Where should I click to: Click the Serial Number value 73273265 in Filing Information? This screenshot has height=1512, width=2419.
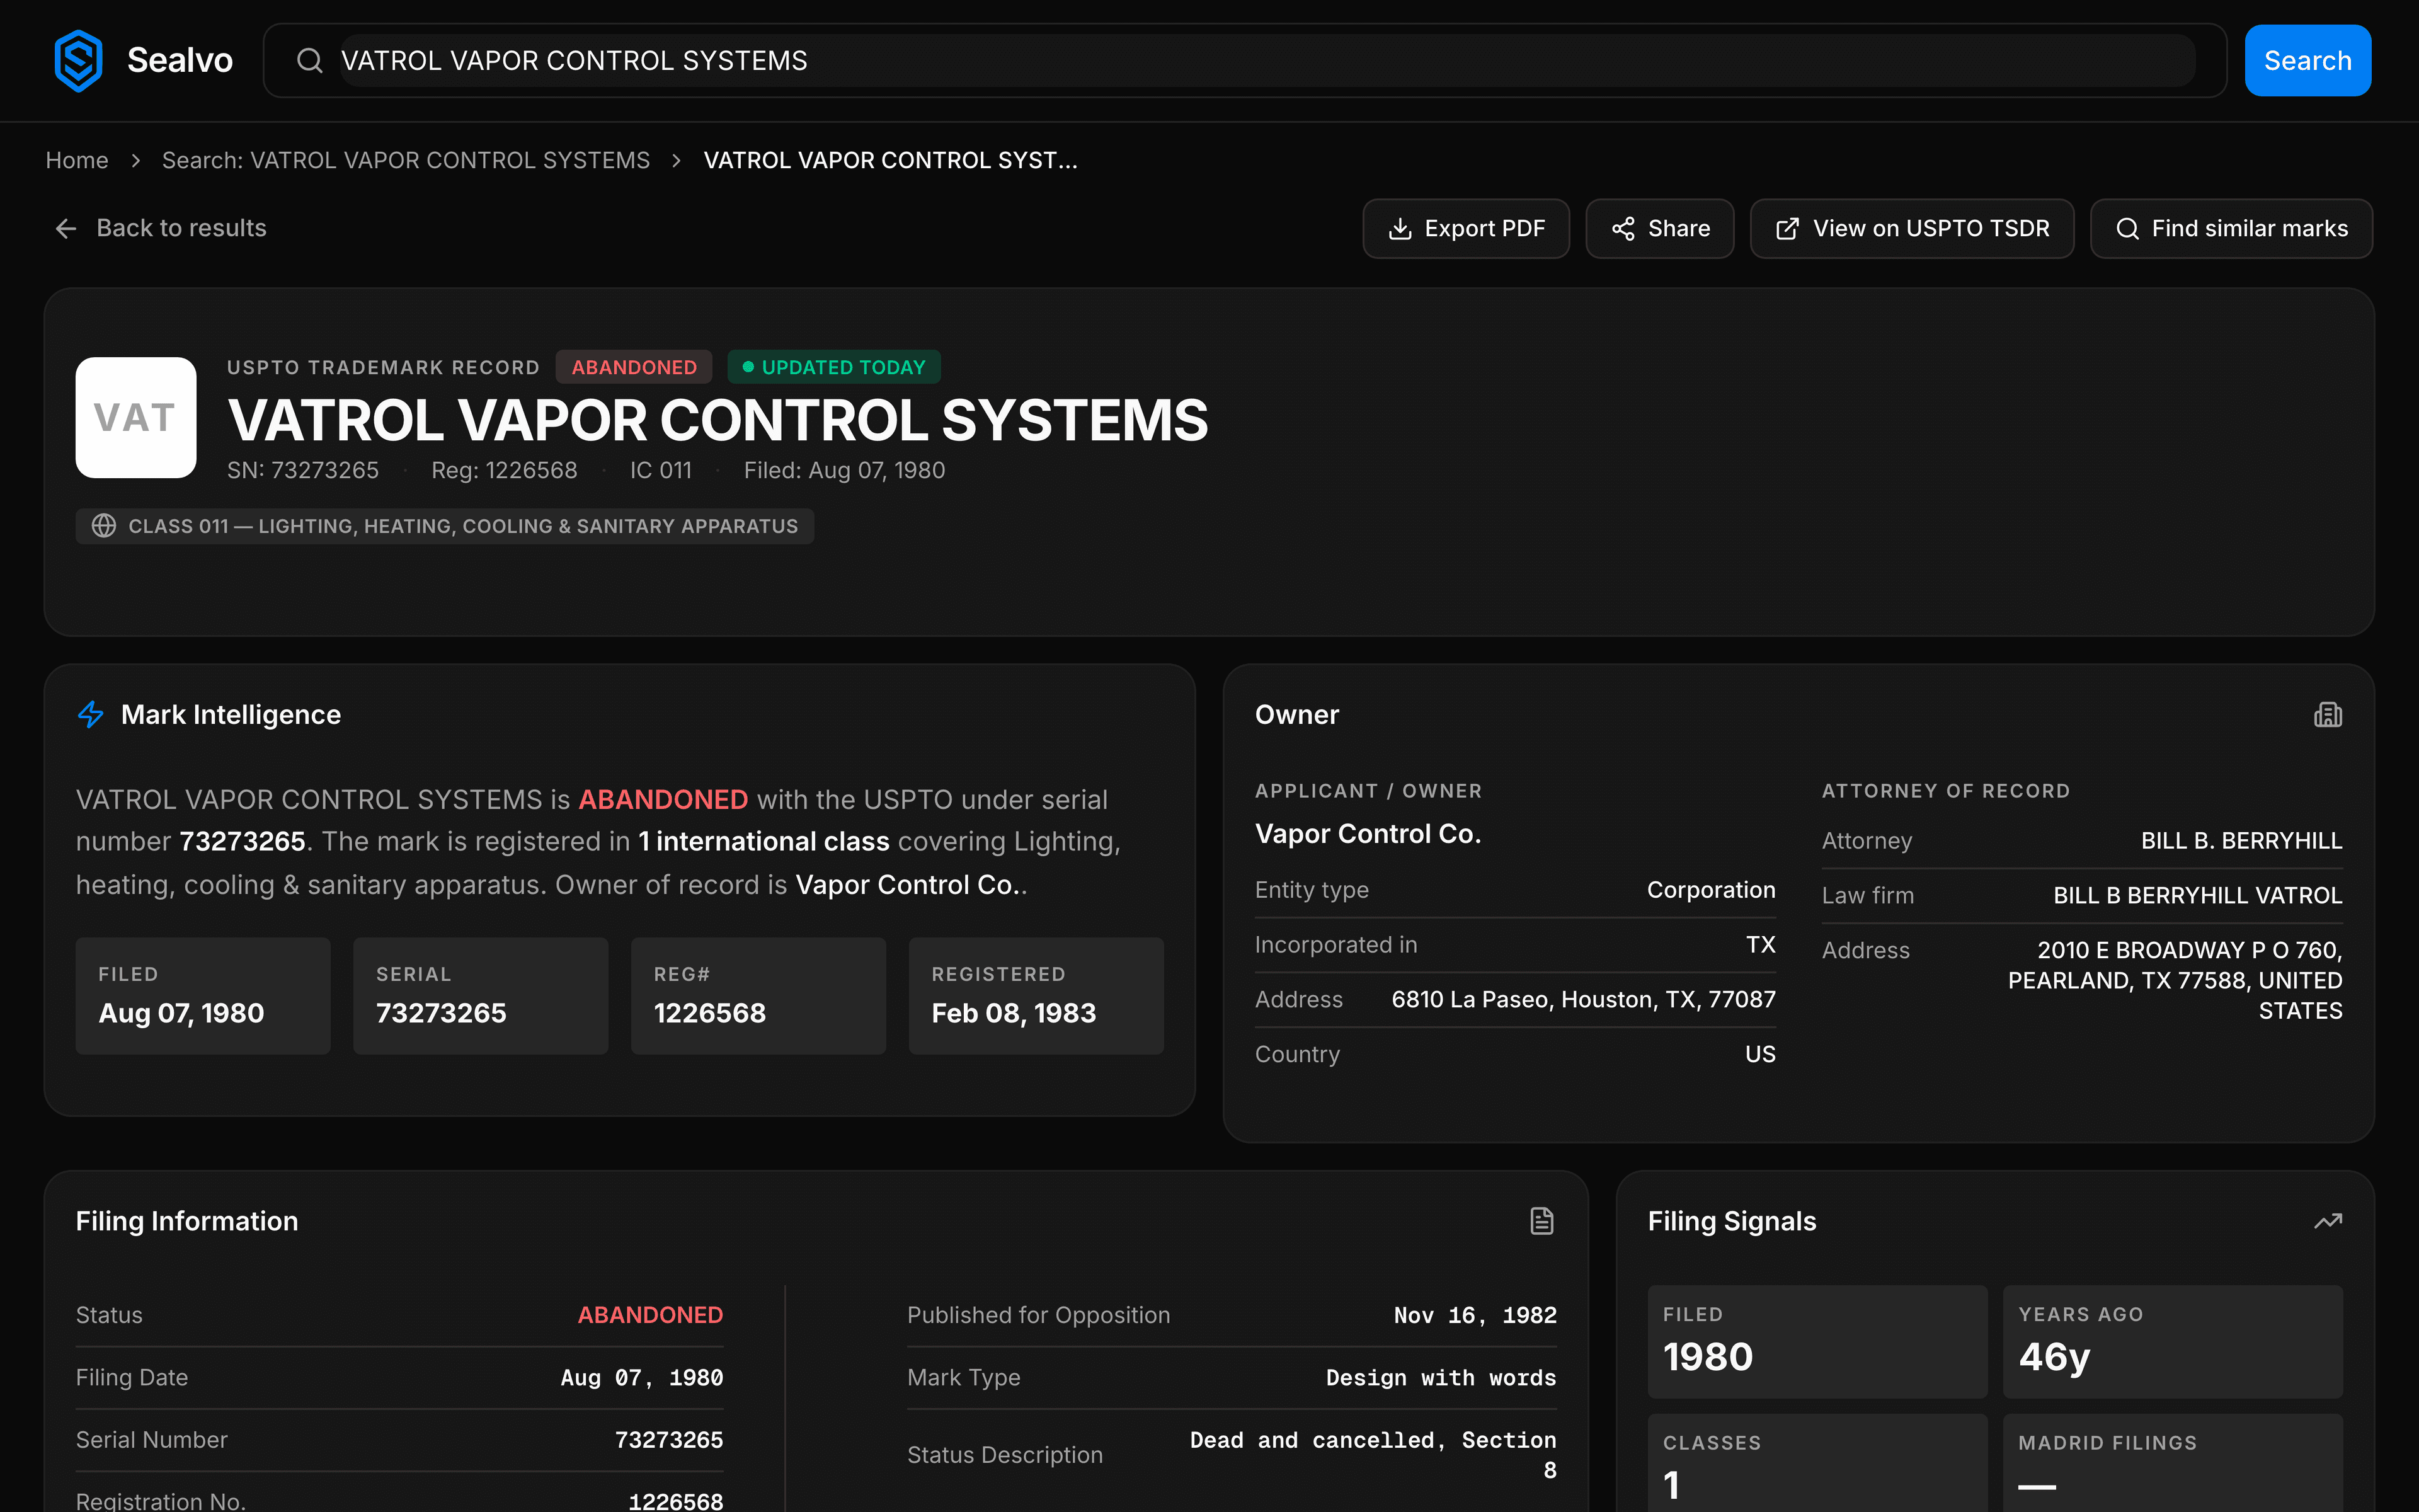click(669, 1440)
